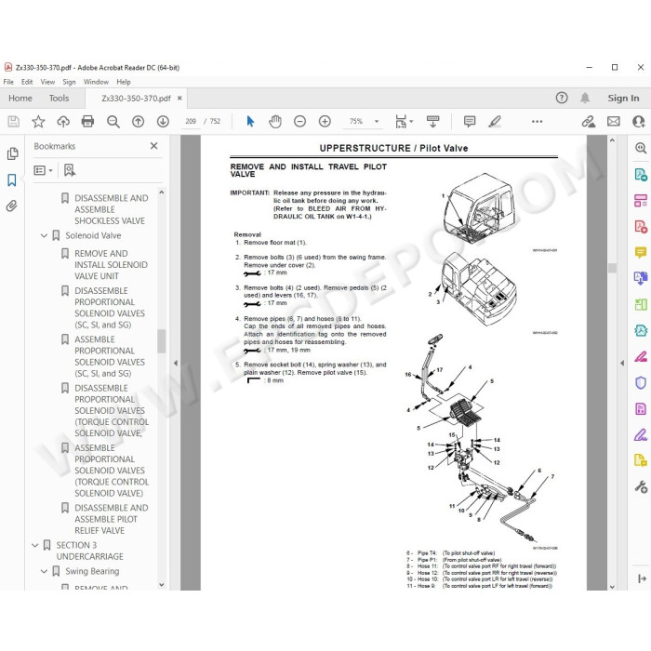Open the bookmark options list dropdown

pos(43,170)
